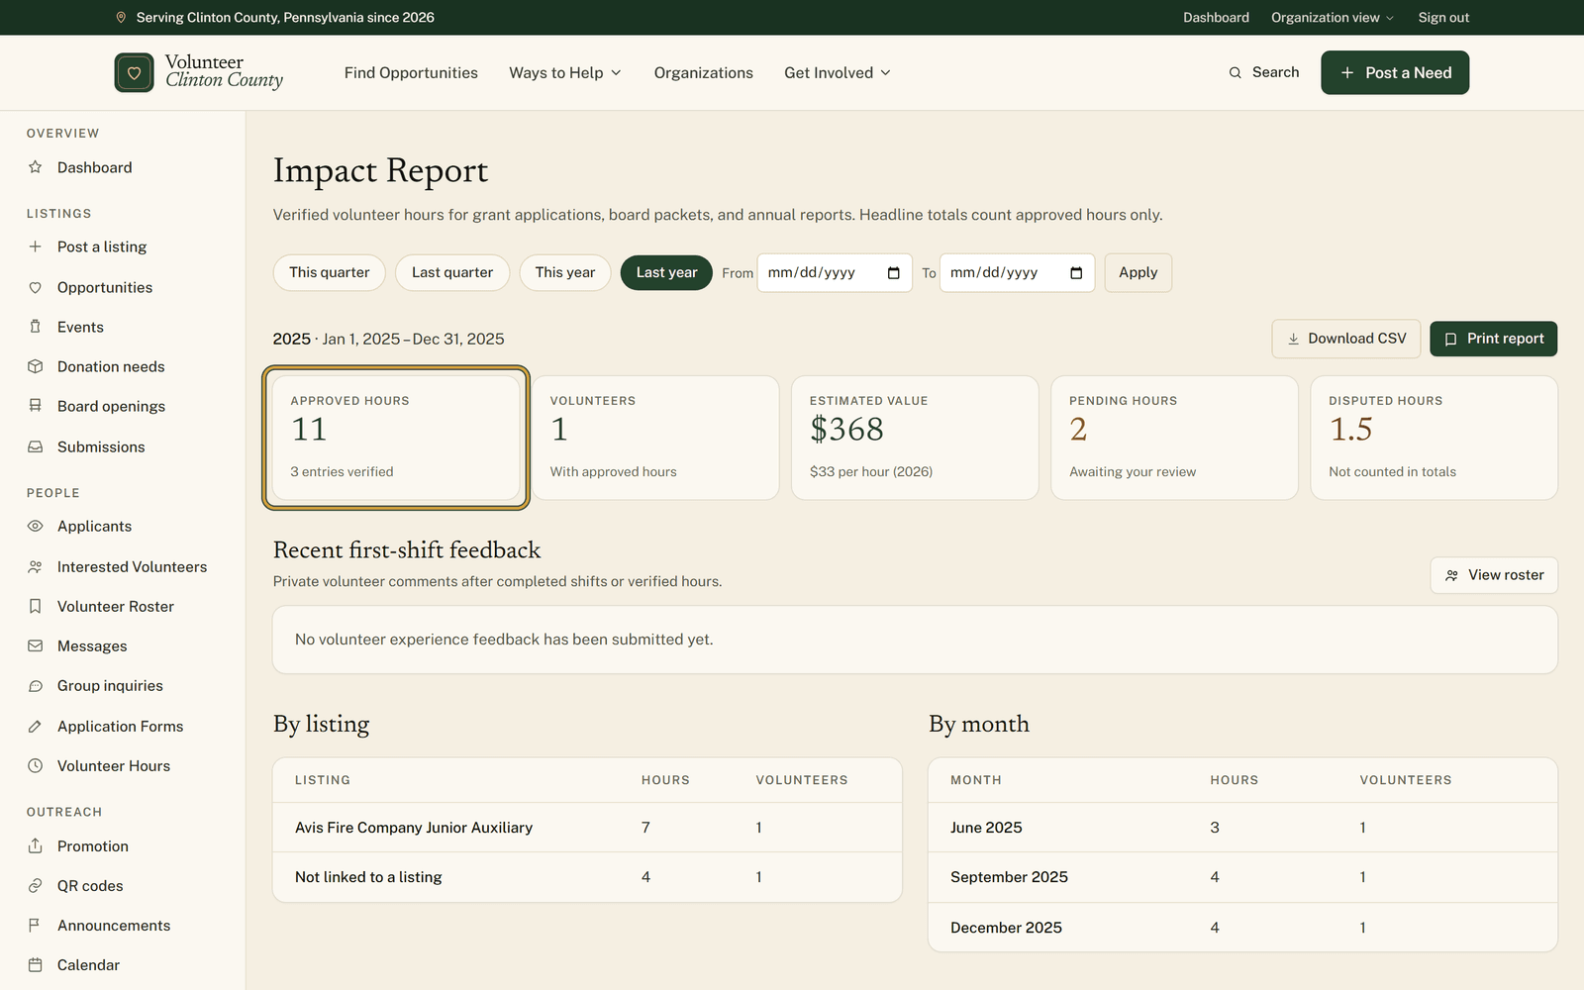The height and width of the screenshot is (990, 1584).
Task: Click the flag icon beside Announcements
Action: 36,925
